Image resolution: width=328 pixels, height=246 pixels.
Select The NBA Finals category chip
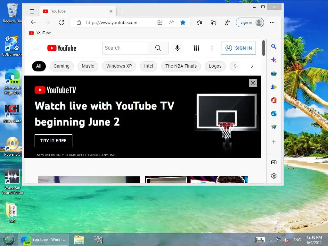181,66
